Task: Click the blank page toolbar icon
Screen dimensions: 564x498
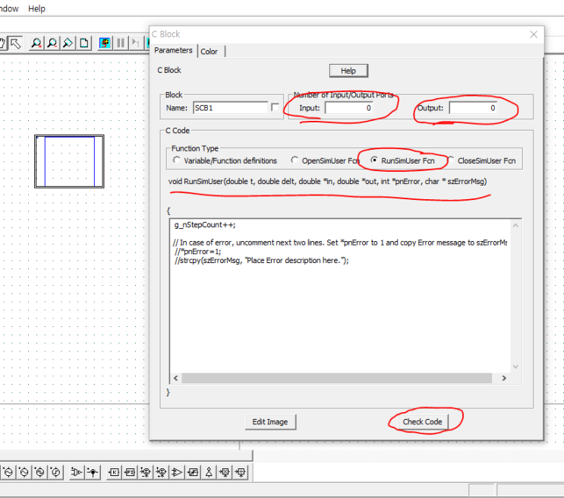Action: pyautogui.click(x=84, y=43)
